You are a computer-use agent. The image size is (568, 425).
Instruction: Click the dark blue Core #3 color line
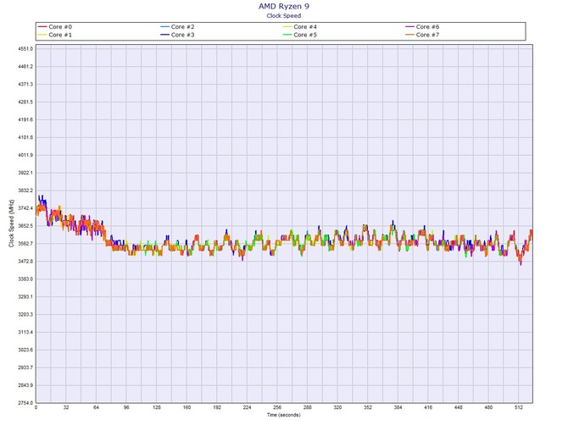164,35
